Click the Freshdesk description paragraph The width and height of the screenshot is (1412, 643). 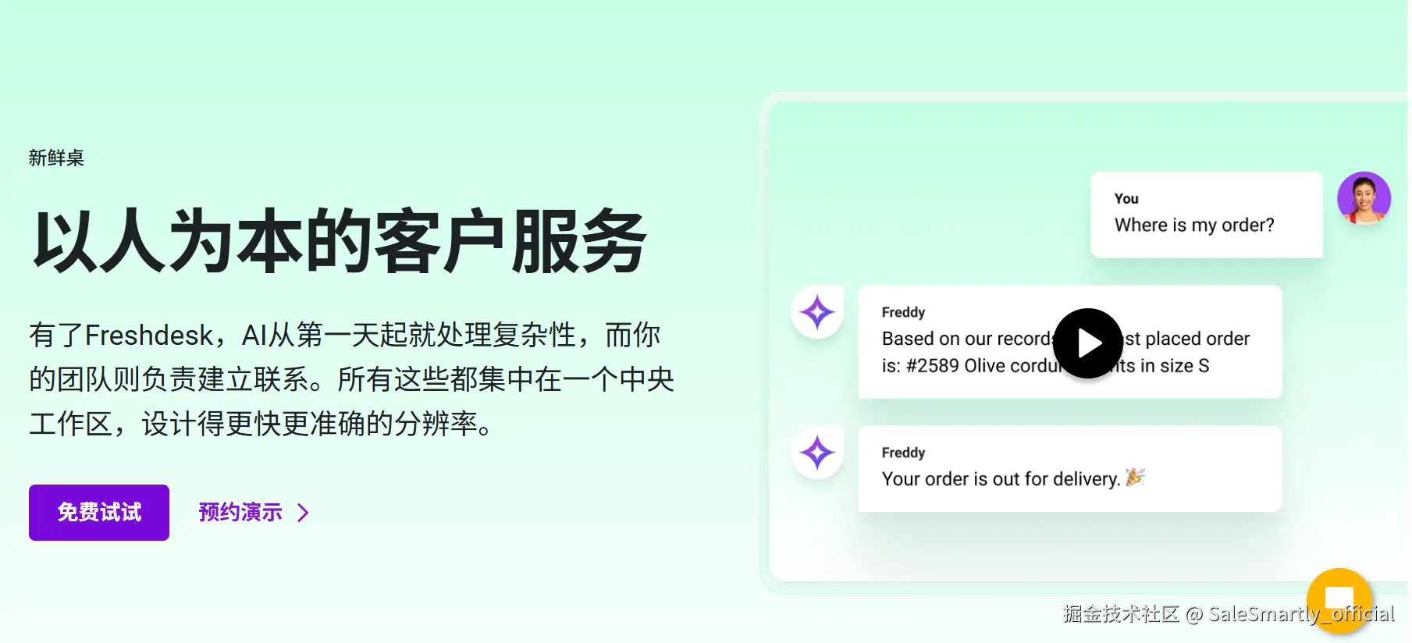(351, 379)
